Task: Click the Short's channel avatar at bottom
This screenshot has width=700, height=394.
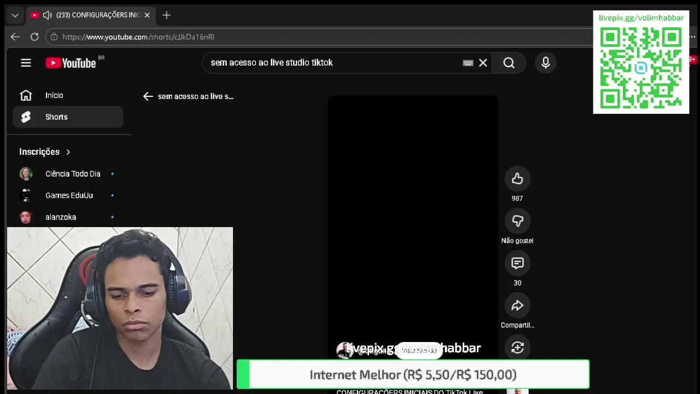Action: pos(345,350)
